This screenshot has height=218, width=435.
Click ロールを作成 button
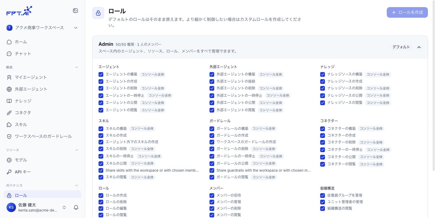[x=407, y=12]
